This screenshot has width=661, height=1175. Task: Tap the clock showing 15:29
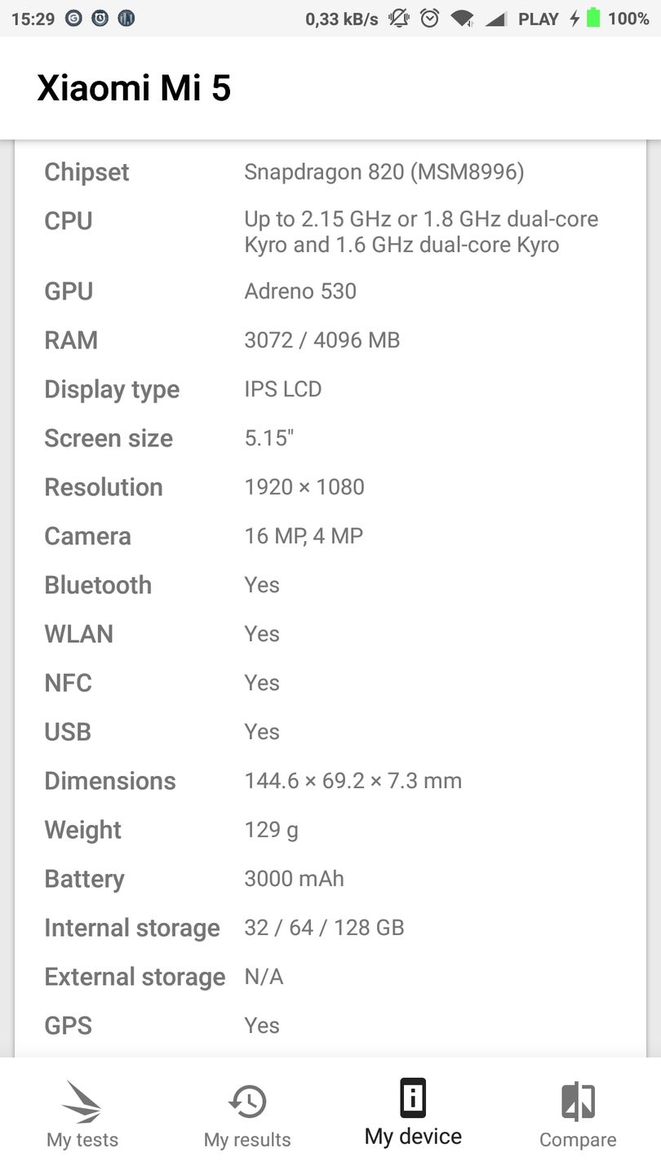(33, 18)
